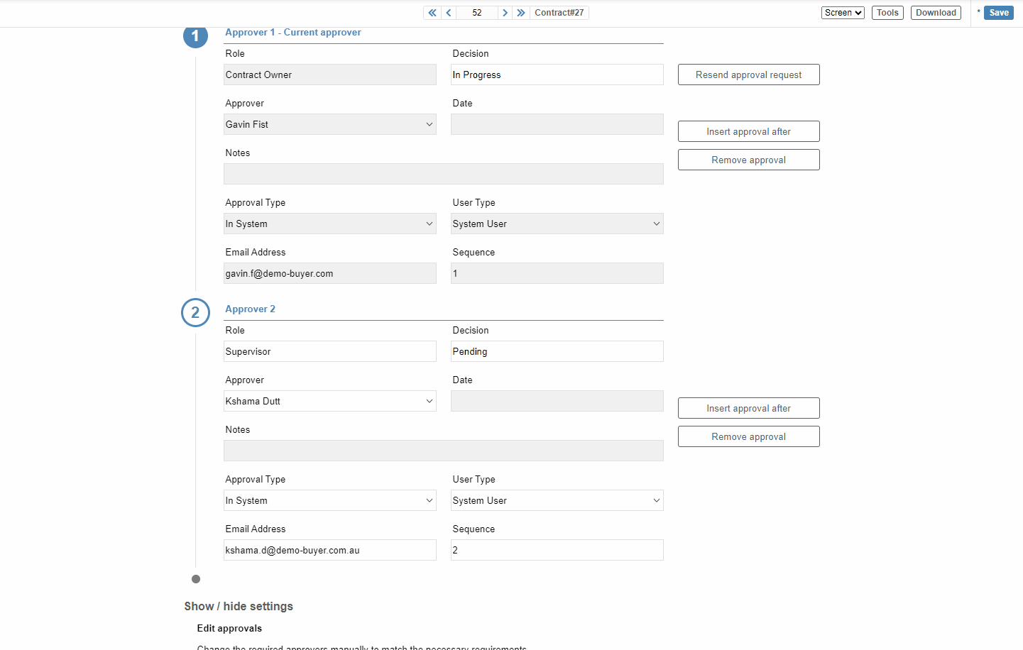Click the gavin.f@demo-buyer.com email field

coord(330,273)
